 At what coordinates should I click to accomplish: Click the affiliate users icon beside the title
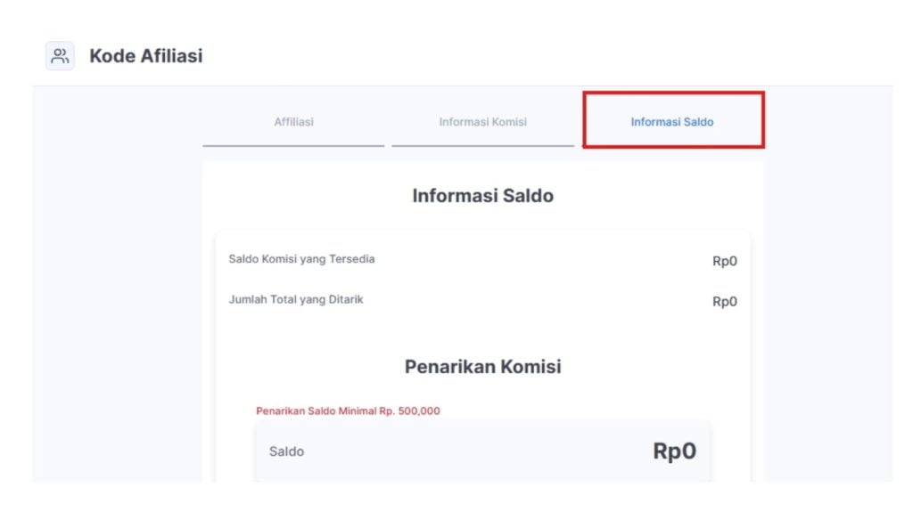(60, 56)
